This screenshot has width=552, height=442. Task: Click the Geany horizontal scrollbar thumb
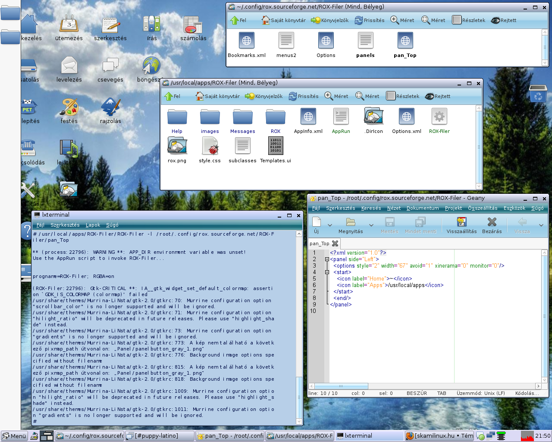(341, 386)
